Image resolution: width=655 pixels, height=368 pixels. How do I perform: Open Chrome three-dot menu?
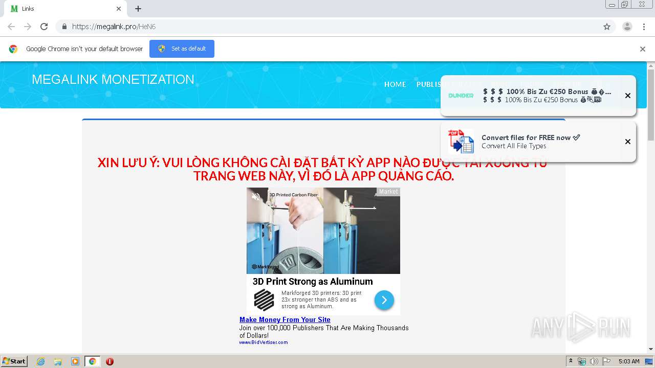coord(644,27)
